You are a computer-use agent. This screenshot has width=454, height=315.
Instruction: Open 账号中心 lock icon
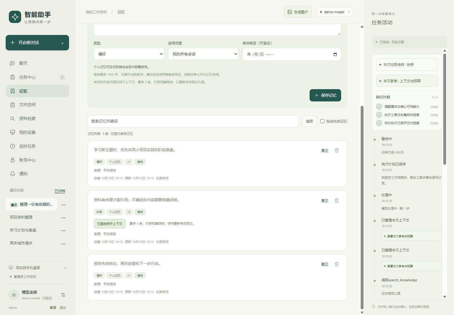[x=13, y=160]
